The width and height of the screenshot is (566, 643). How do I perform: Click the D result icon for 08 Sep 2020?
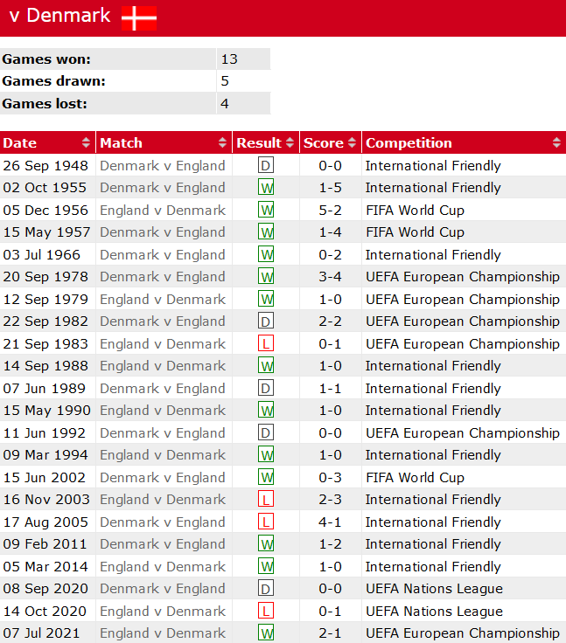pos(267,589)
